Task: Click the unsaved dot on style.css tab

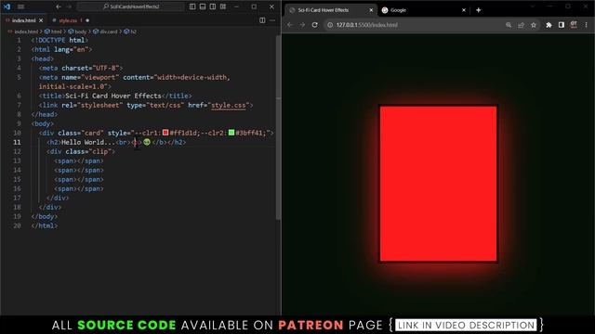Action: pos(87,20)
